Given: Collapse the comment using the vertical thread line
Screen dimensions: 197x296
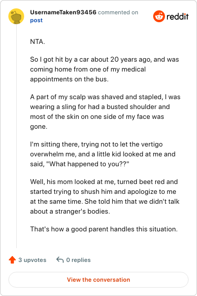Looking at the screenshot, I should (16, 136).
